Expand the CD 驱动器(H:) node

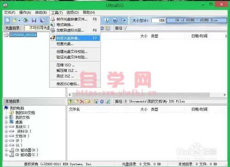[6, 150]
